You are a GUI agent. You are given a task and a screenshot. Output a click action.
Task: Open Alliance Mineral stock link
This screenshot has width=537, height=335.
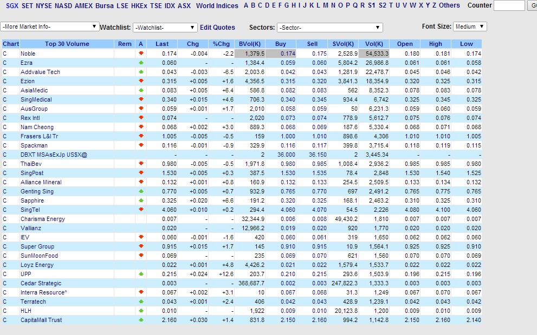click(x=41, y=182)
